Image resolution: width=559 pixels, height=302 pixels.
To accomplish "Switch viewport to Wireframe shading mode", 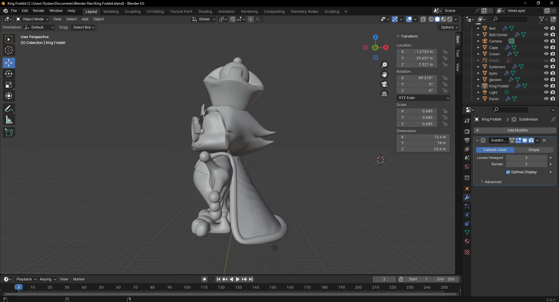I will pyautogui.click(x=431, y=19).
